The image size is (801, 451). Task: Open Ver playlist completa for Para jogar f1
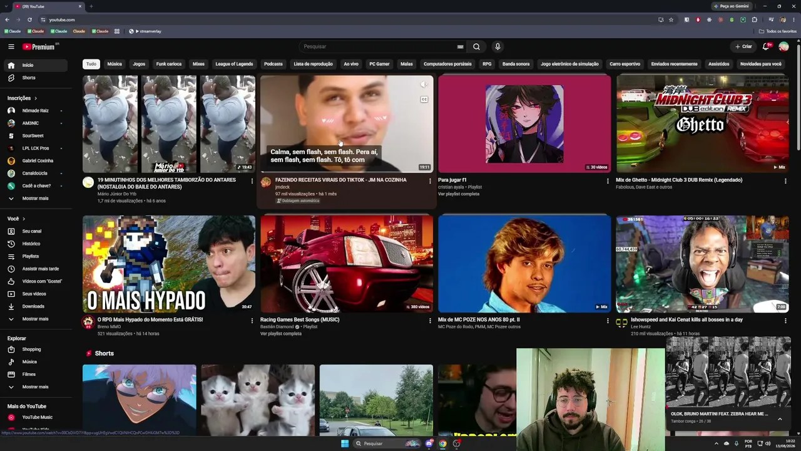[x=459, y=194]
